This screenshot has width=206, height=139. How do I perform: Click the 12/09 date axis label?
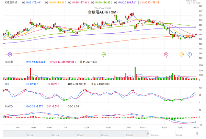click(87, 127)
